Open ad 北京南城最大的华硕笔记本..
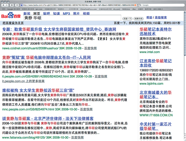 point(155,95)
